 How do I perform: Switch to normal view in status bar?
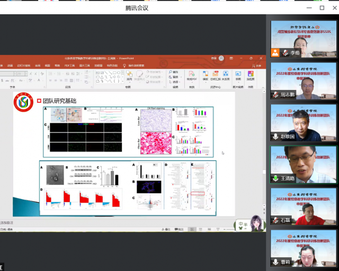(x=190, y=229)
